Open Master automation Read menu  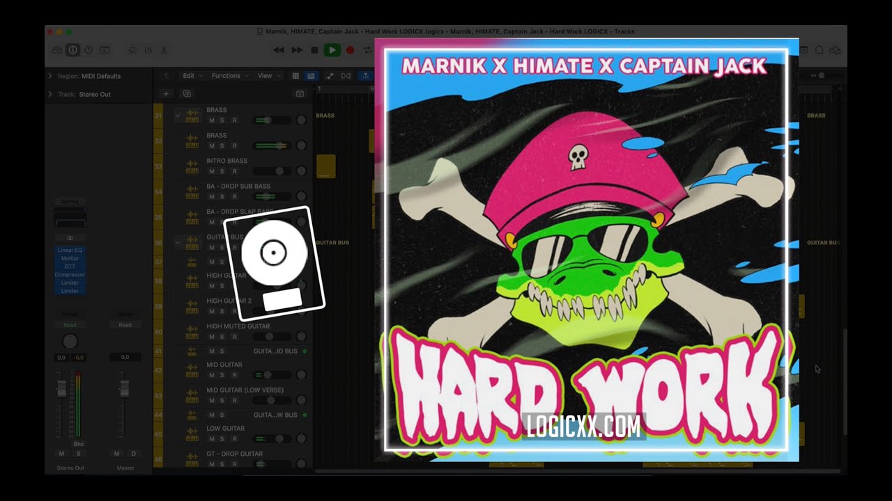tap(125, 325)
